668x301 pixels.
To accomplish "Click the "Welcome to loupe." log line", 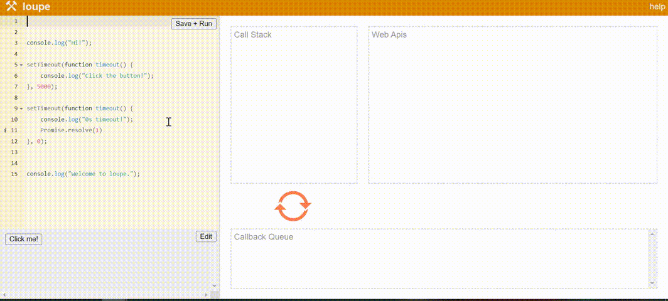I will [83, 174].
